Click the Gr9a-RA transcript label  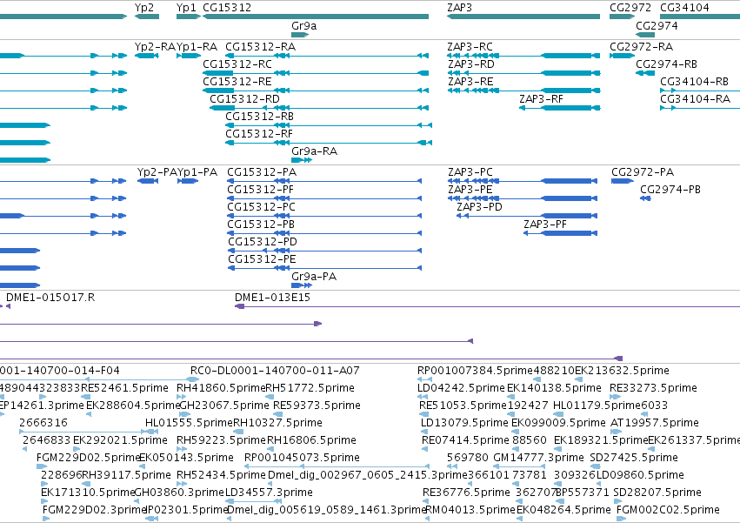(314, 151)
